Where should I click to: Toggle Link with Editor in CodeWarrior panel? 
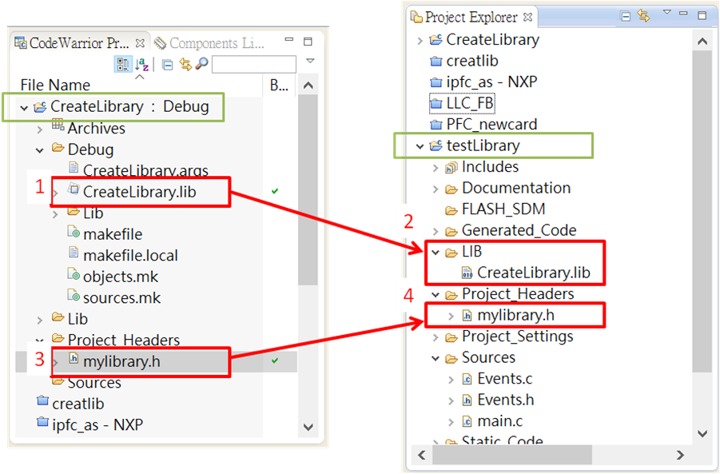[x=185, y=65]
